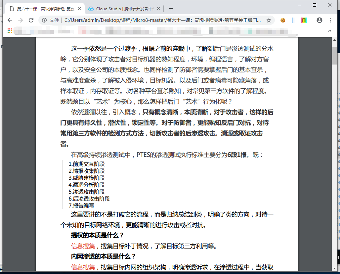The image size is (340, 274).
Task: Close the Cloud Studio tab
Action: tap(158, 9)
